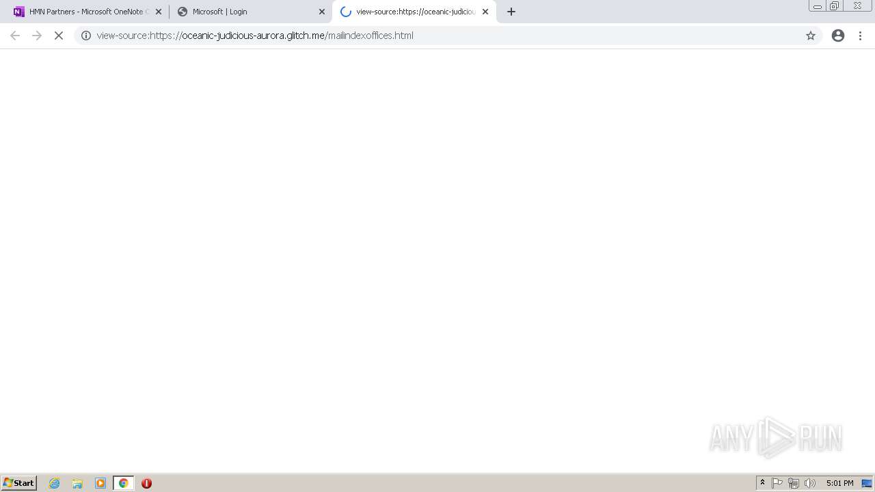The width and height of the screenshot is (875, 492).
Task: Open volume speaker tray icon
Action: click(x=810, y=483)
